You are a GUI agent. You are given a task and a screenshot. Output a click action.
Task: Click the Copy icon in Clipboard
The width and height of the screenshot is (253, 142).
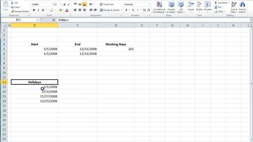coord(12,7)
